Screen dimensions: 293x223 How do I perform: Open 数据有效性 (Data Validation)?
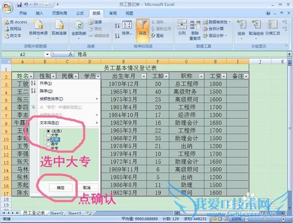pos(217,22)
